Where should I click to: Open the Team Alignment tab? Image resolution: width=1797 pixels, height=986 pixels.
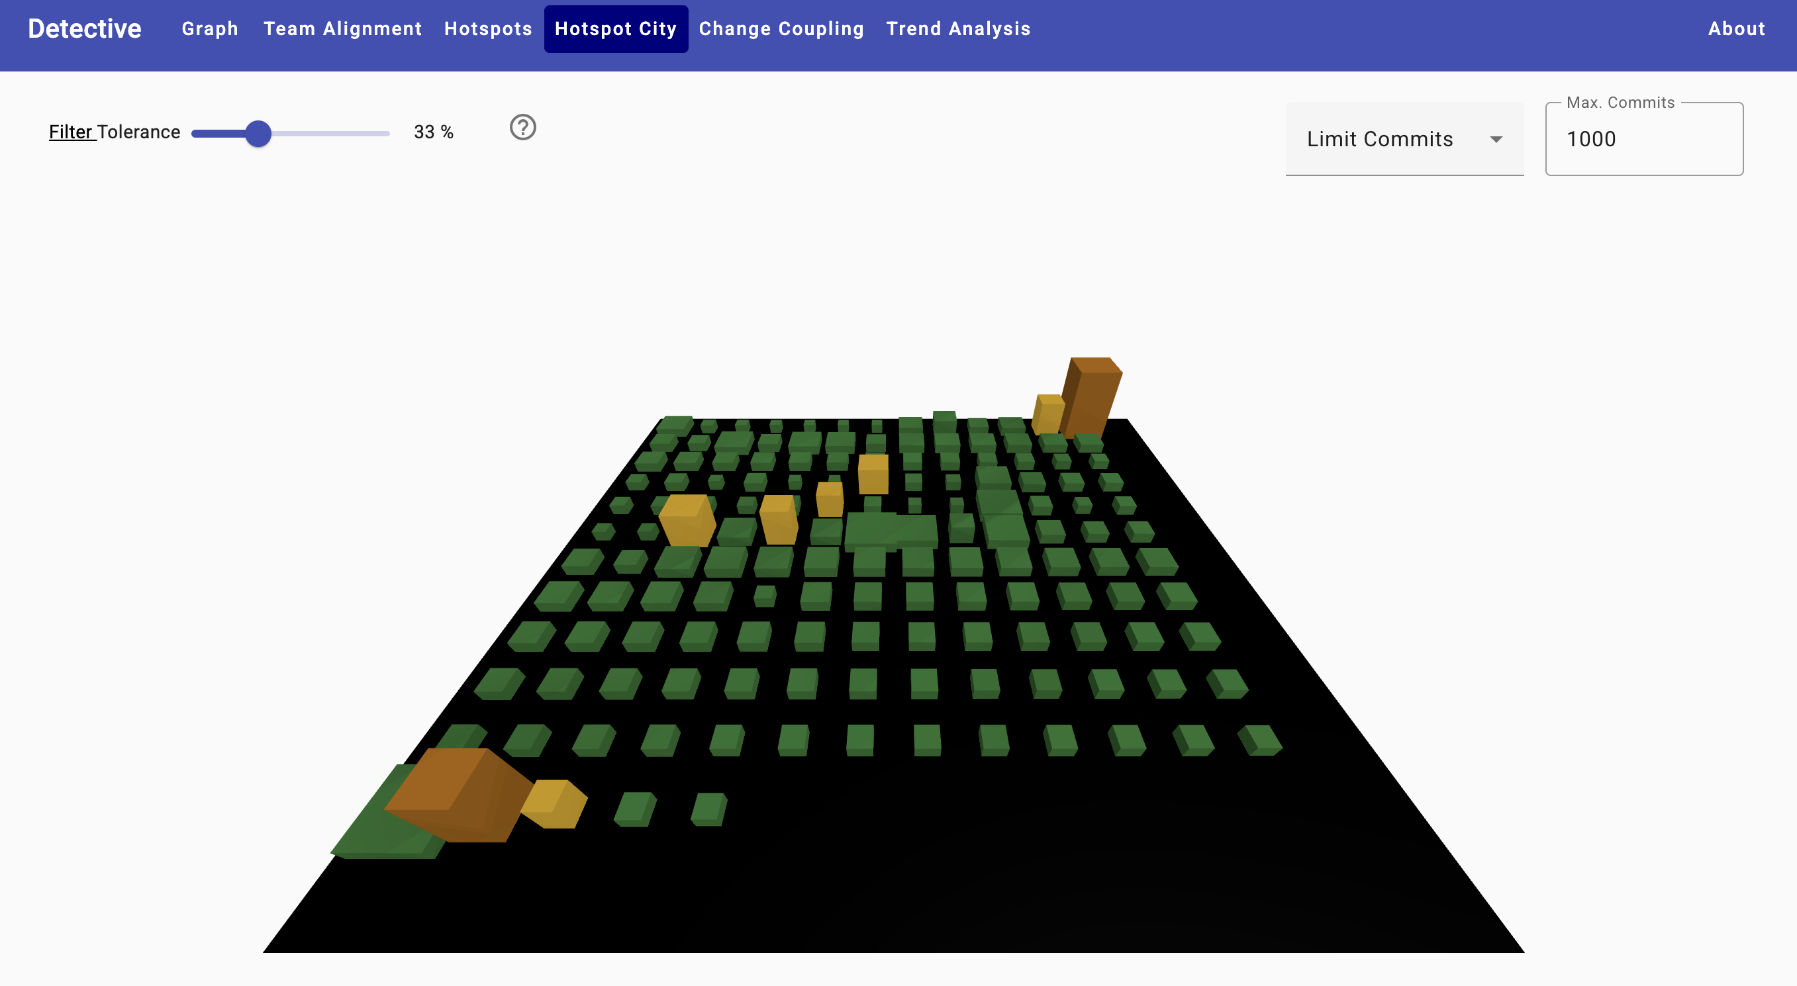tap(342, 28)
